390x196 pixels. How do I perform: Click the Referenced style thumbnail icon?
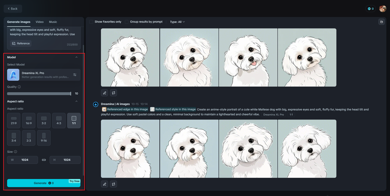pyautogui.click(x=152, y=109)
